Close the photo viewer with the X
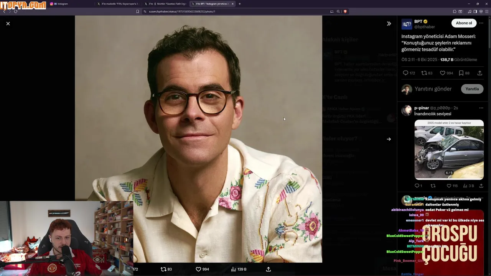Screen dimensions: 491x276 pos(8,24)
